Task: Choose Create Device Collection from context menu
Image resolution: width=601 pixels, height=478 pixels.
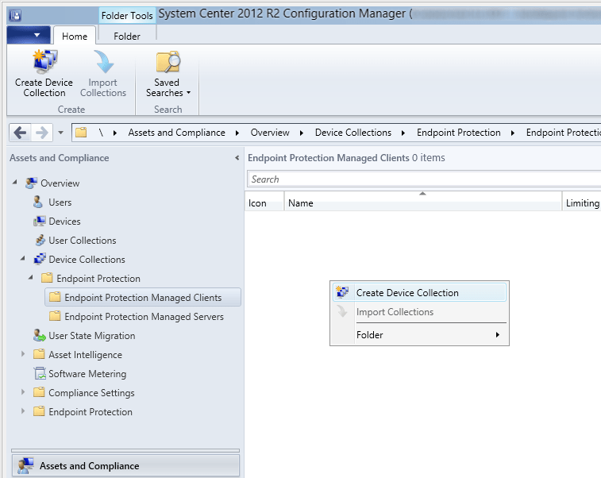Action: [419, 292]
